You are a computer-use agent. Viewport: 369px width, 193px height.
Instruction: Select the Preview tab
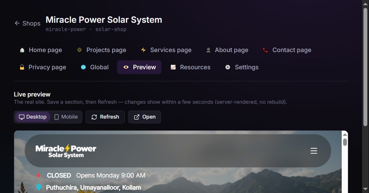click(x=139, y=67)
